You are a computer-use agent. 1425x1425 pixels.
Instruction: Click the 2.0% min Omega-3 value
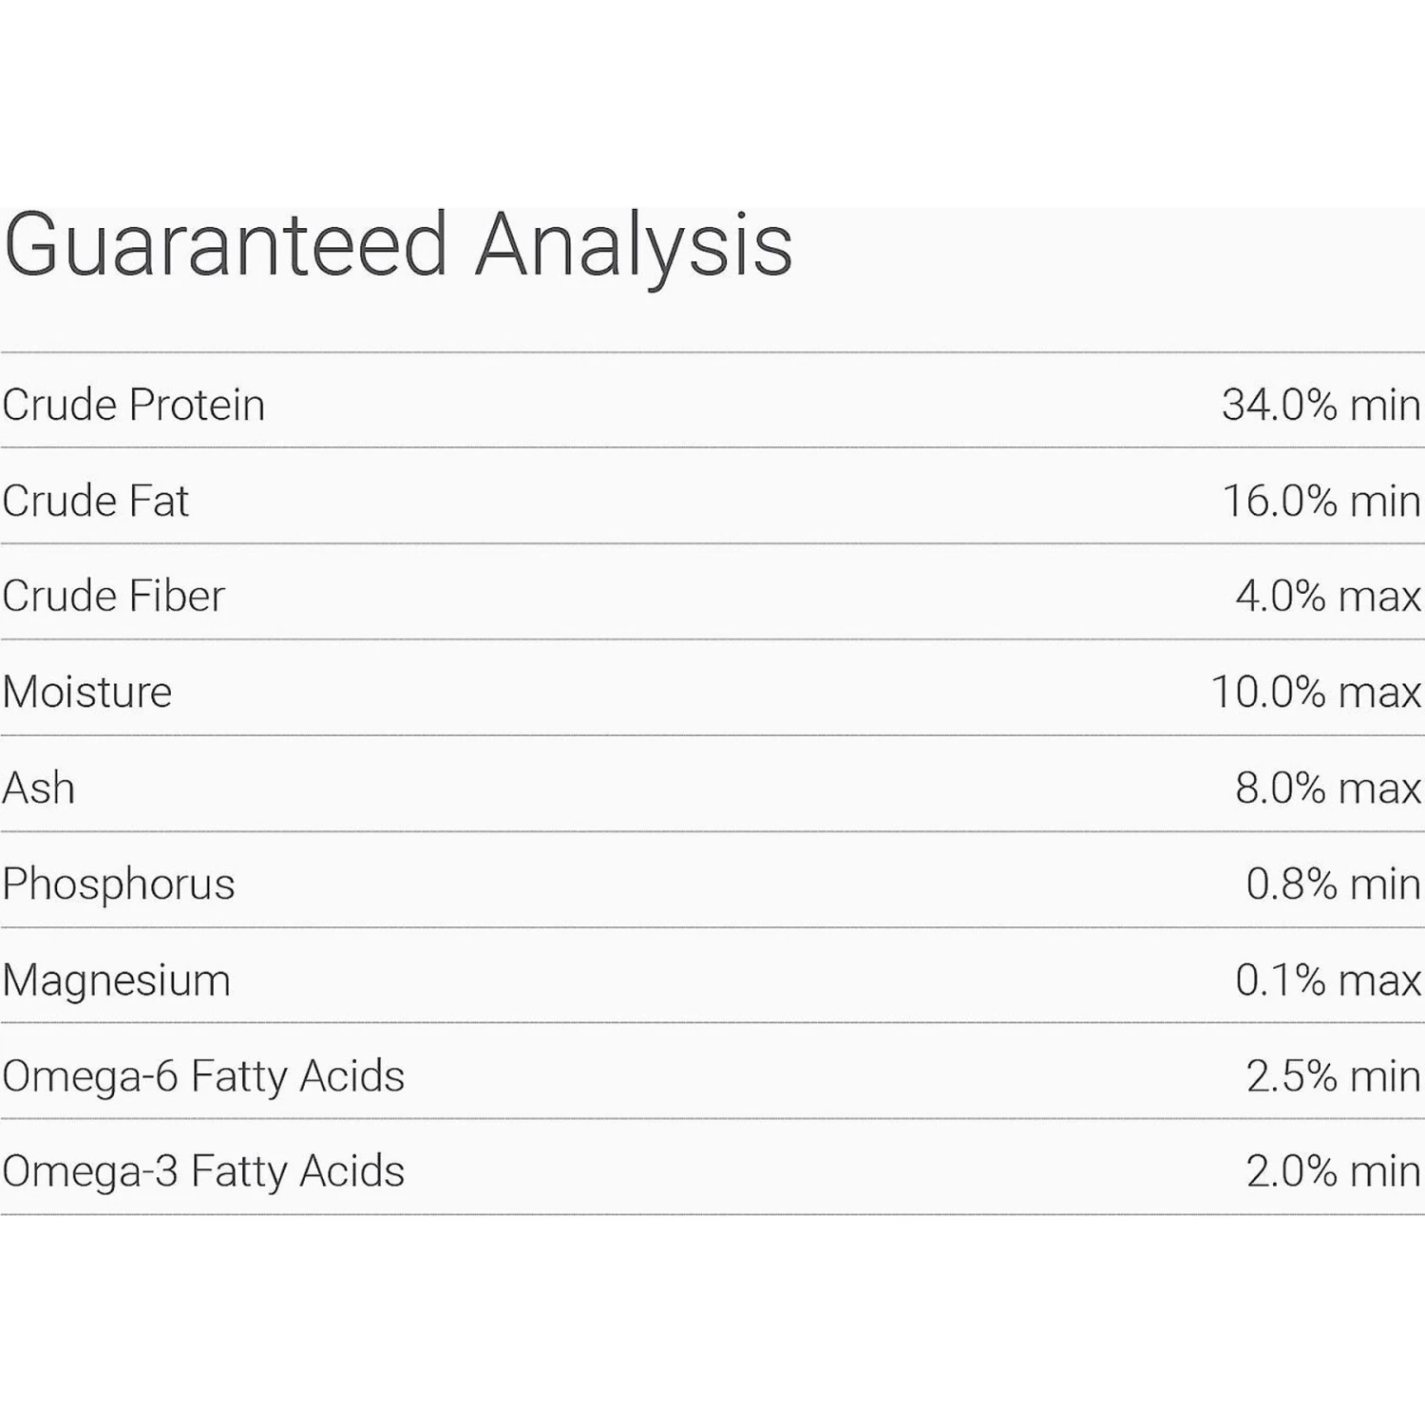click(x=1333, y=1171)
